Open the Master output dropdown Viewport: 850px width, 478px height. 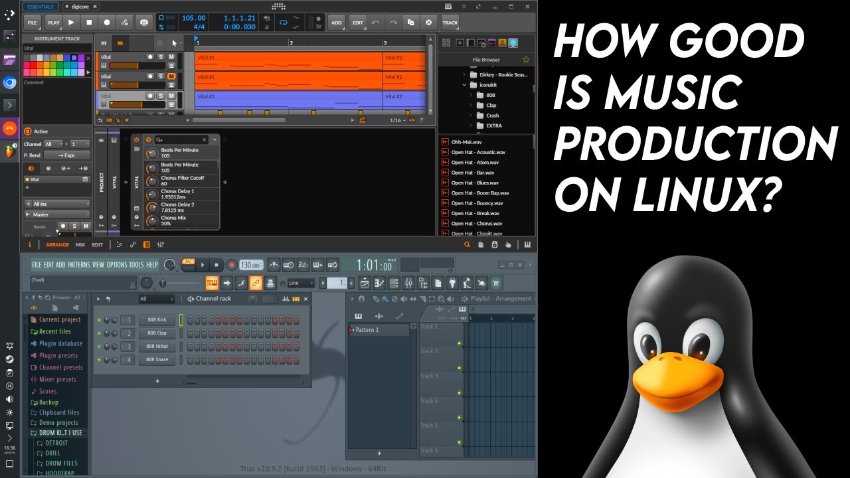pos(57,214)
